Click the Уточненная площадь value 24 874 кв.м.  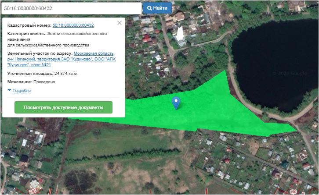coord(66,74)
